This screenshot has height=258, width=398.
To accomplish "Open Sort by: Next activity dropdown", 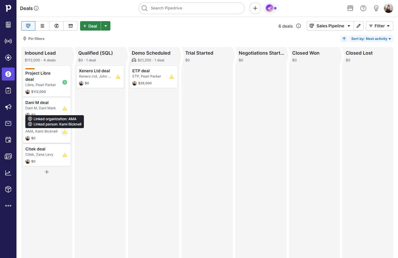I will 371,39.
